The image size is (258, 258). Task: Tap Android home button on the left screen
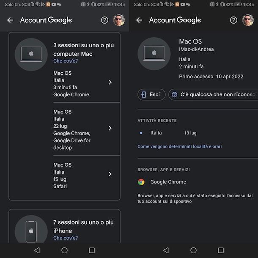click(64, 250)
